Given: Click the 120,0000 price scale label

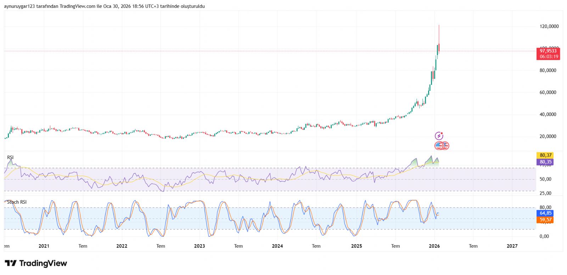Looking at the screenshot, I should [549, 27].
